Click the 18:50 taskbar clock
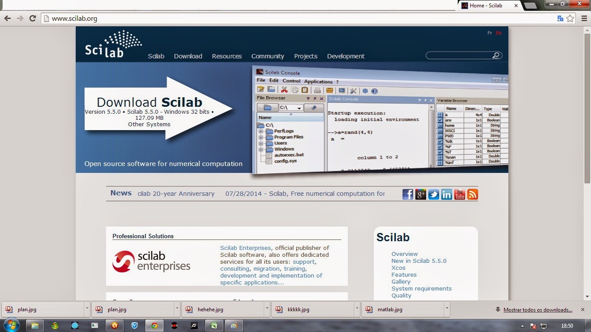Viewport: 591px width, 332px height. tap(567, 326)
